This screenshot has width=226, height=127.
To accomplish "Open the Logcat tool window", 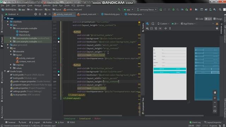I will pos(35,122).
